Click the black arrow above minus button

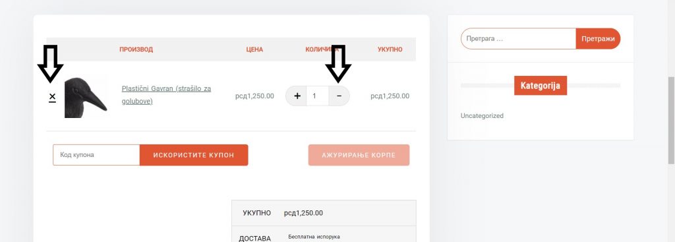[338, 64]
